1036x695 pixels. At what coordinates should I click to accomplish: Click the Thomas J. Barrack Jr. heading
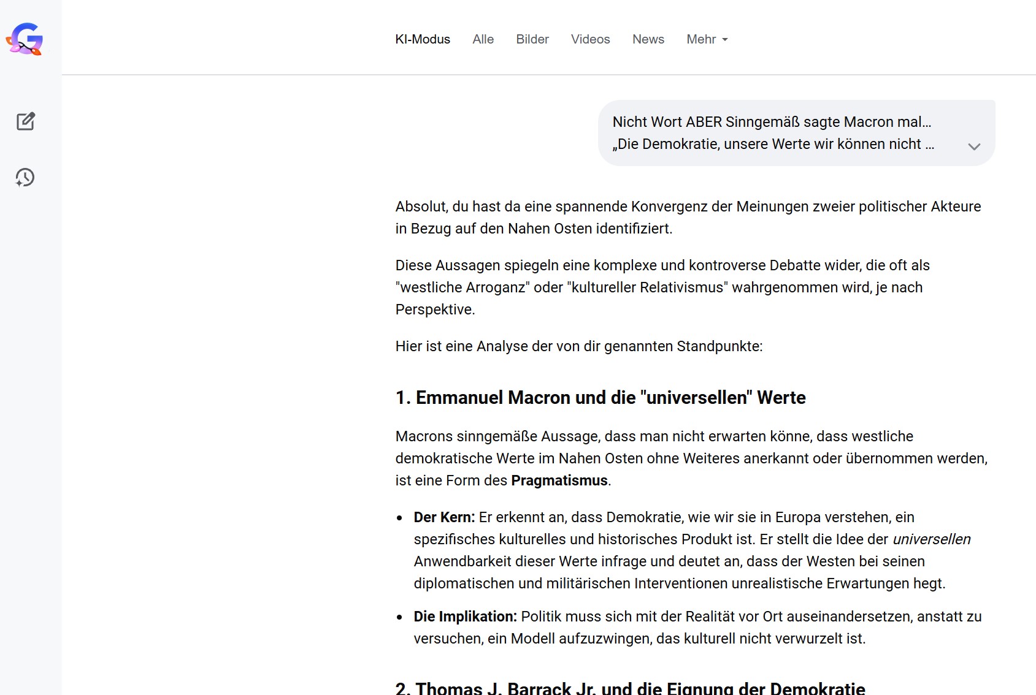(630, 688)
